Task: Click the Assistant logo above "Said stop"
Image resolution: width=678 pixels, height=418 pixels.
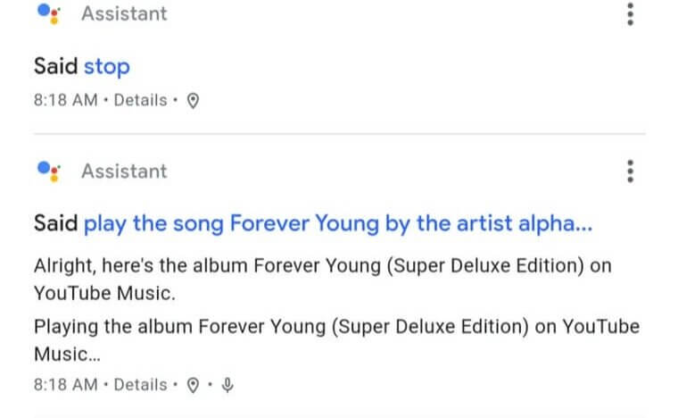Action: 49,14
